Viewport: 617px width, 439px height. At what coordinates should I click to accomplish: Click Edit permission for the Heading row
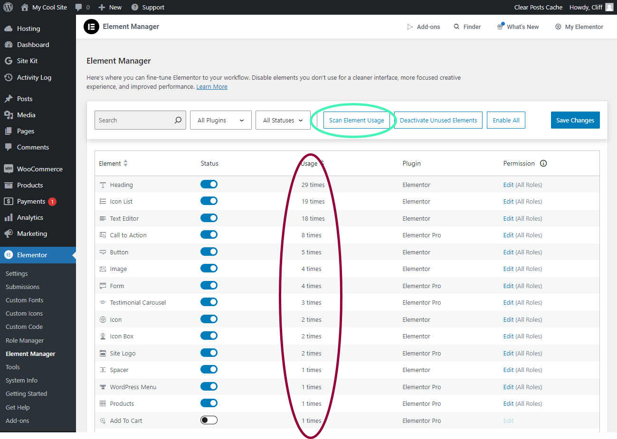point(508,185)
